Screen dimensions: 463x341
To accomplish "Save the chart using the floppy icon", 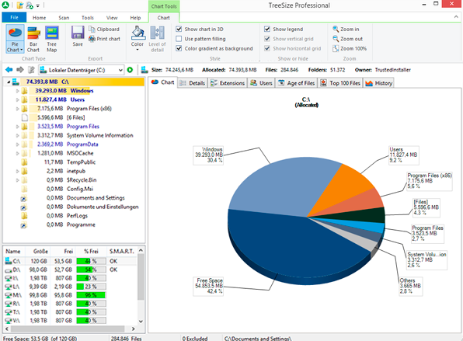I will pos(78,33).
